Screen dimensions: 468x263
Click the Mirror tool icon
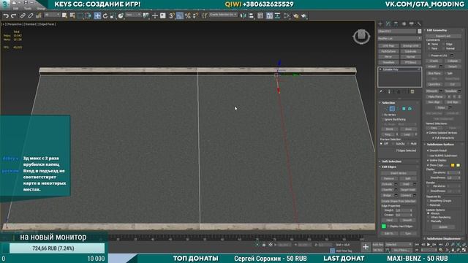(x=244, y=15)
